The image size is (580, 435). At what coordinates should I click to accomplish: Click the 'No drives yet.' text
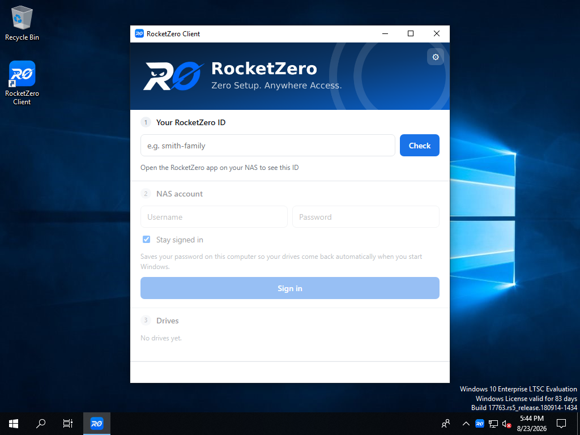[x=161, y=338]
